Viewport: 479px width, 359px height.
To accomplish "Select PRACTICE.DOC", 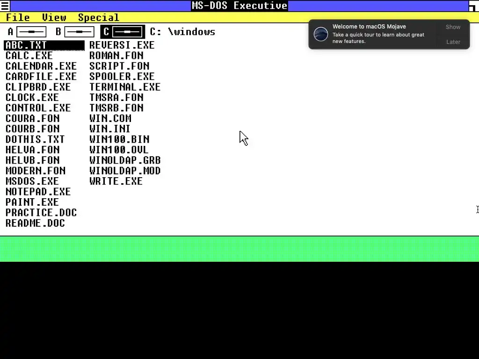I will click(x=41, y=212).
